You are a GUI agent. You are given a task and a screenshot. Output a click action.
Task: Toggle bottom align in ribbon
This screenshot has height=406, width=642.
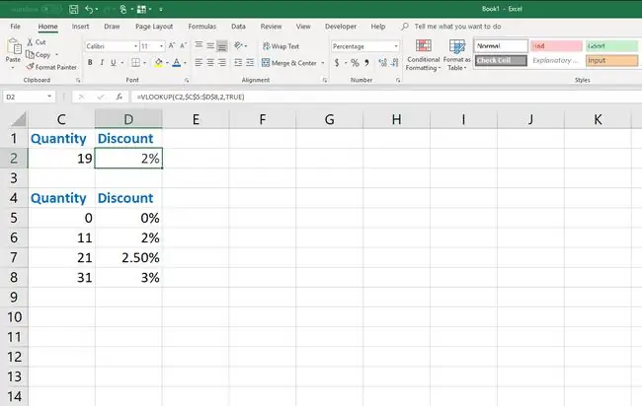tap(221, 45)
